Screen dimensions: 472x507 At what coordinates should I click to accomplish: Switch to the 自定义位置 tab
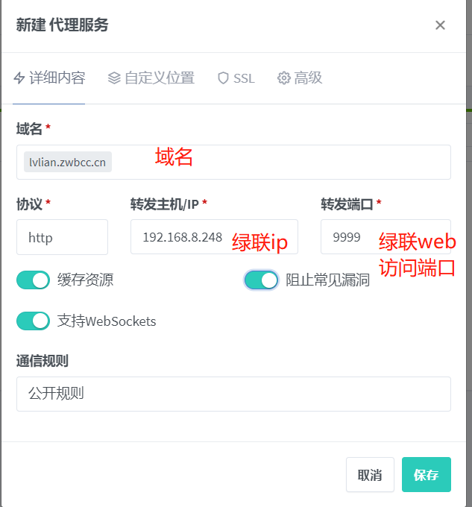tap(151, 78)
